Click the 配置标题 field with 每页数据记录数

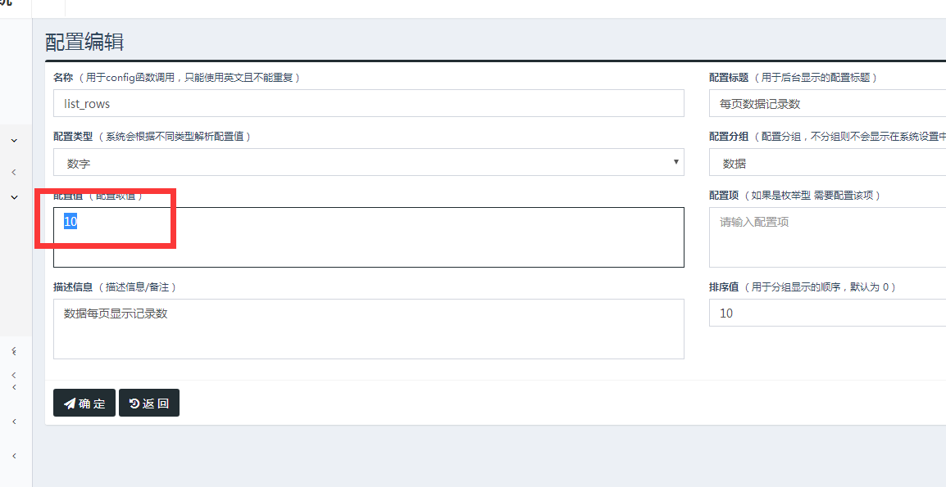827,103
